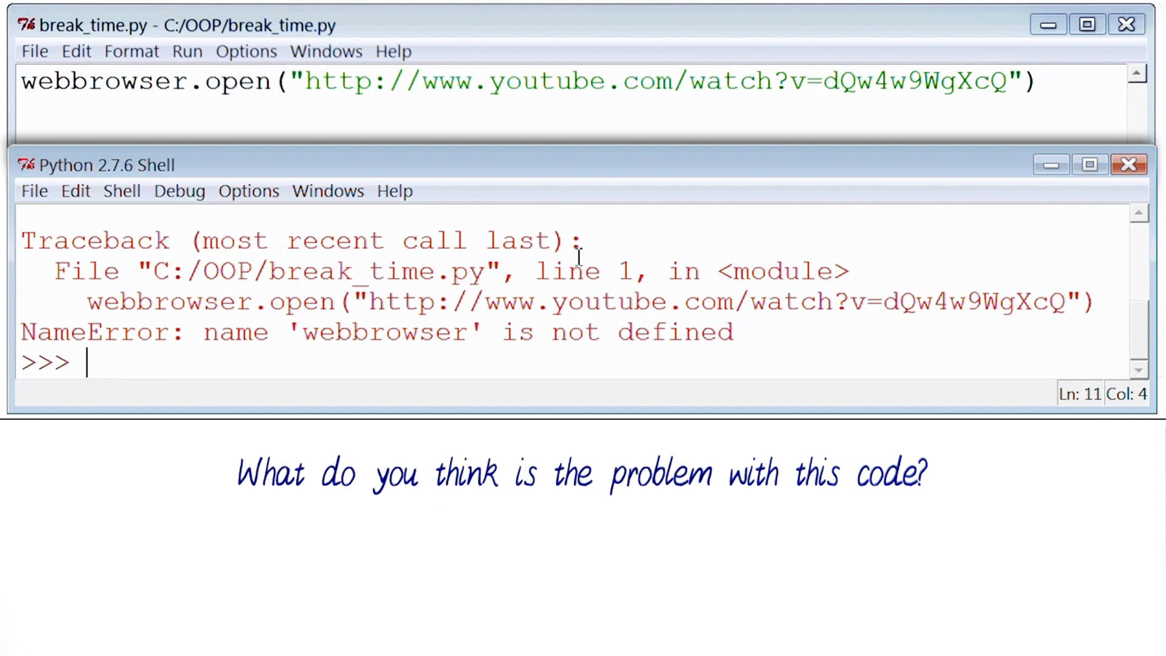The width and height of the screenshot is (1166, 656).
Task: Open the Run menu in editor
Action: pyautogui.click(x=187, y=52)
